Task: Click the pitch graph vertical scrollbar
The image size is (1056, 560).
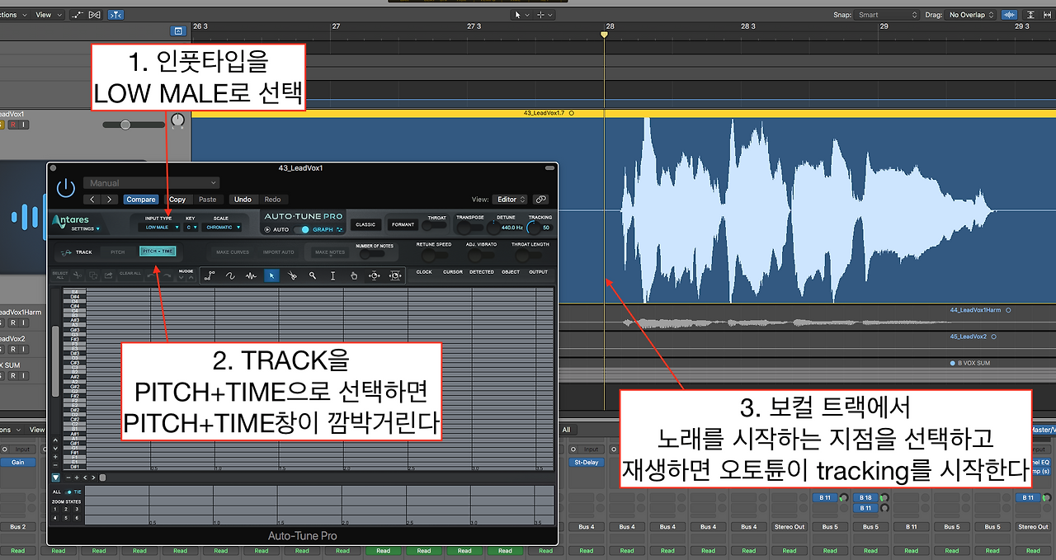Action: click(56, 363)
